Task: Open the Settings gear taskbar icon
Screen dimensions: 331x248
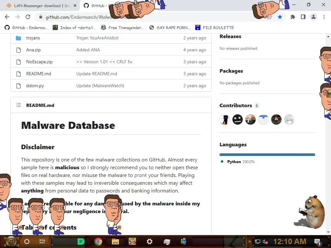Action: 149,242
